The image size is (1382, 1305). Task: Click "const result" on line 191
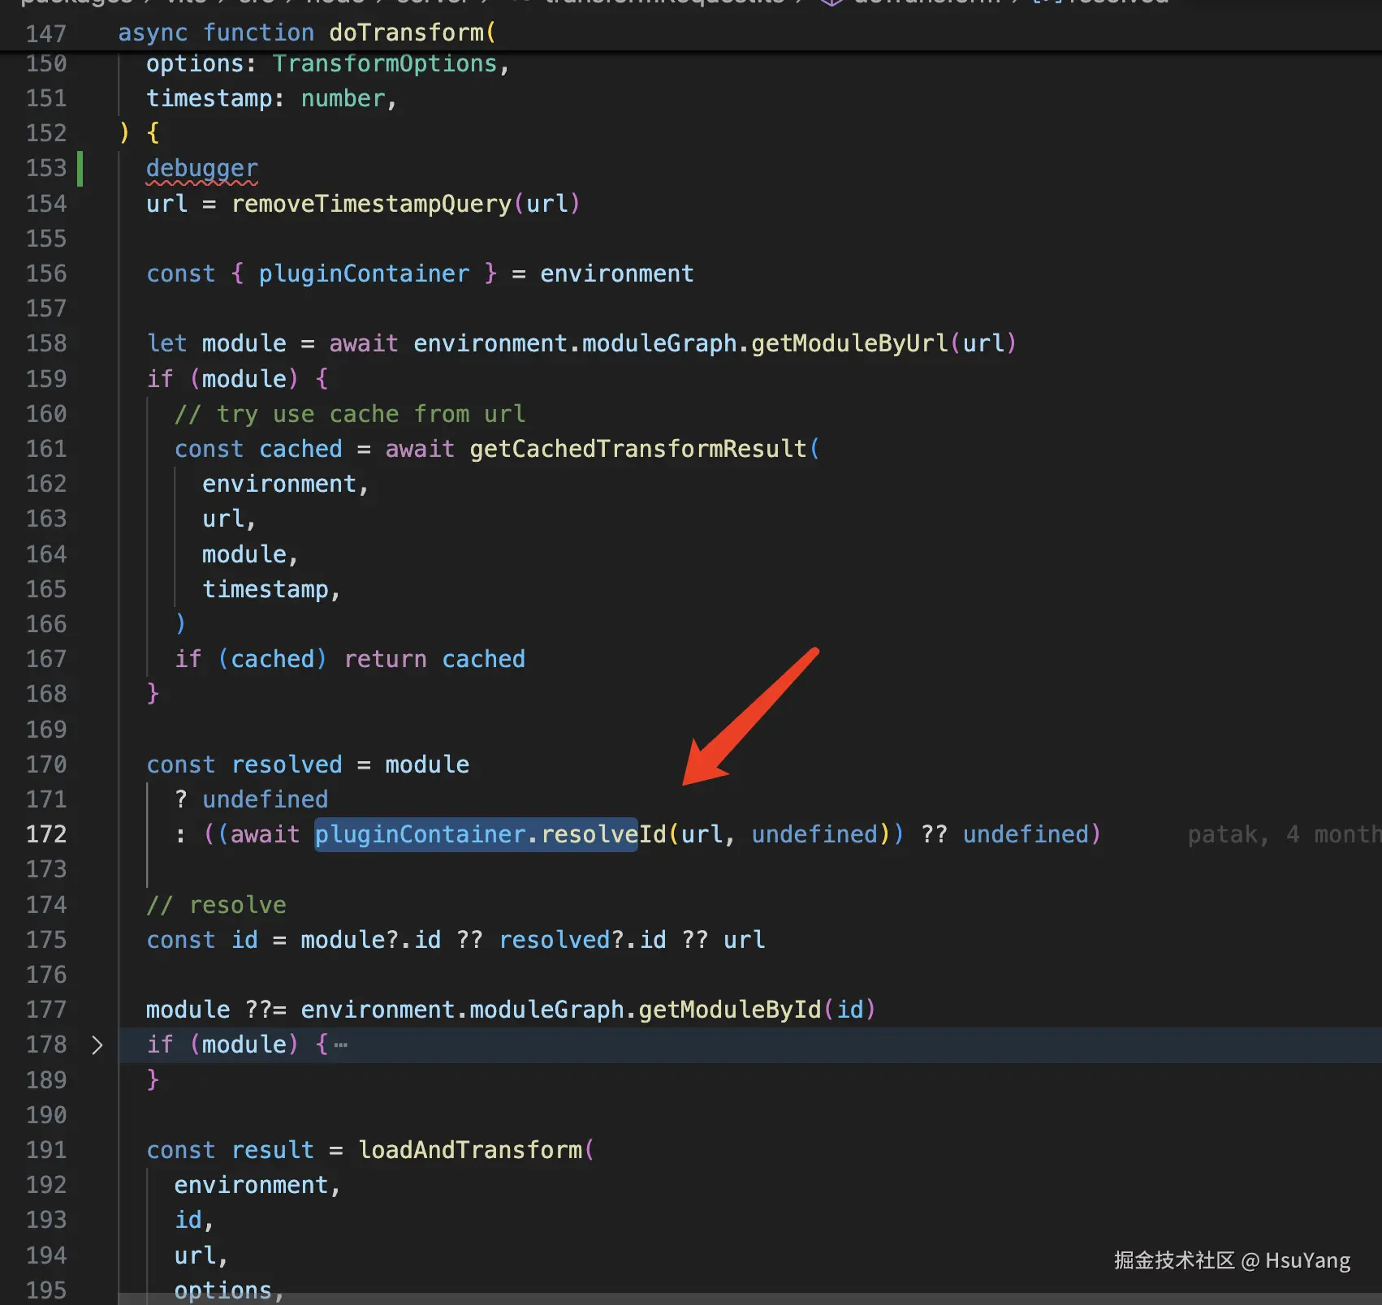coord(230,1150)
